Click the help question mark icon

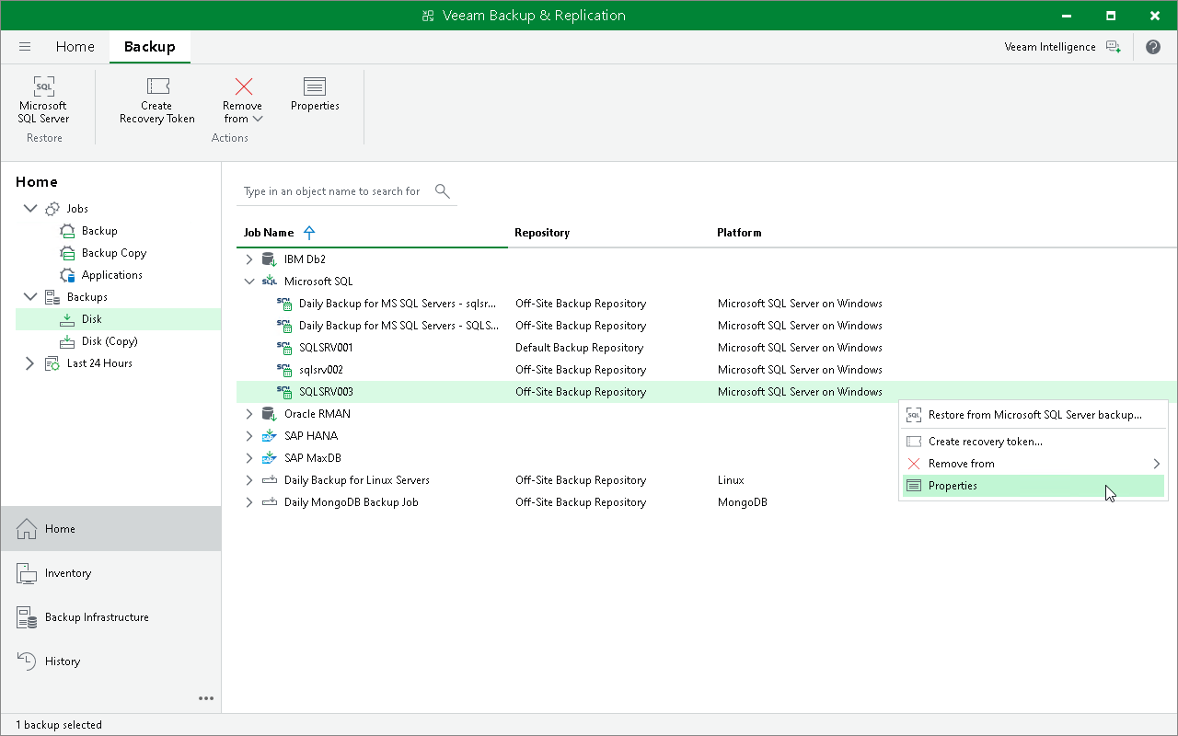[1153, 47]
